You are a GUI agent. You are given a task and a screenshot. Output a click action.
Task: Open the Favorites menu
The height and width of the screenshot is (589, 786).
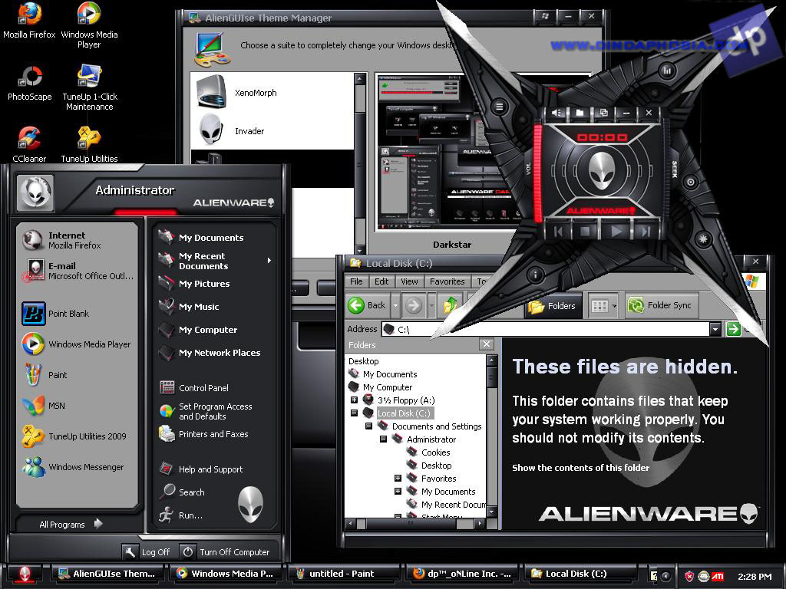click(x=447, y=281)
